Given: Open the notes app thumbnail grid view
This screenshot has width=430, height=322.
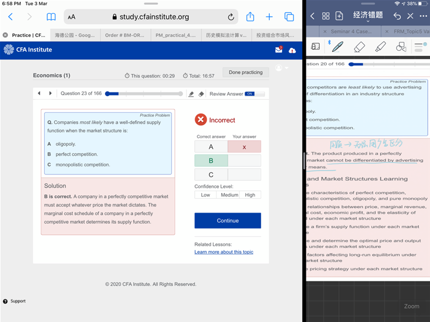Looking at the screenshot, I should [x=326, y=16].
